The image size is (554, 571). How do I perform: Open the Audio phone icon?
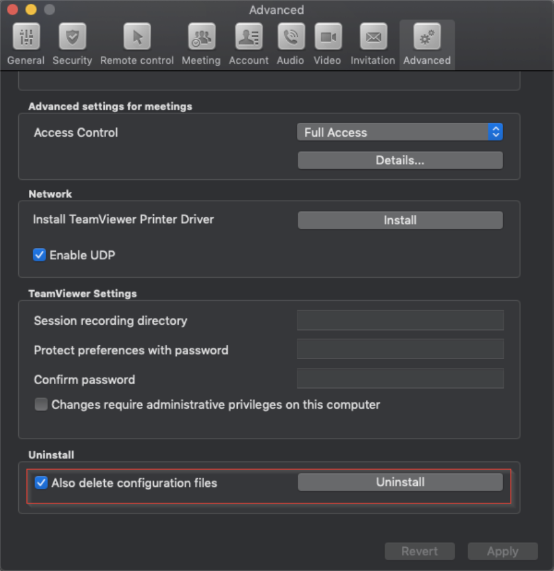tap(290, 37)
